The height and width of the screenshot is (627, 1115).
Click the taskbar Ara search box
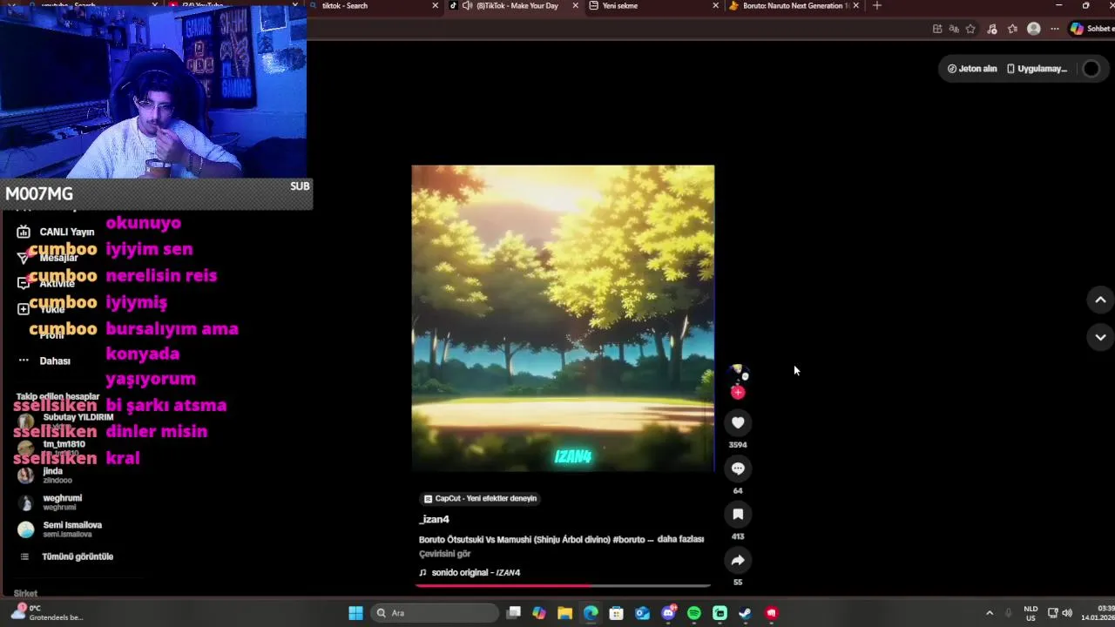pyautogui.click(x=435, y=613)
